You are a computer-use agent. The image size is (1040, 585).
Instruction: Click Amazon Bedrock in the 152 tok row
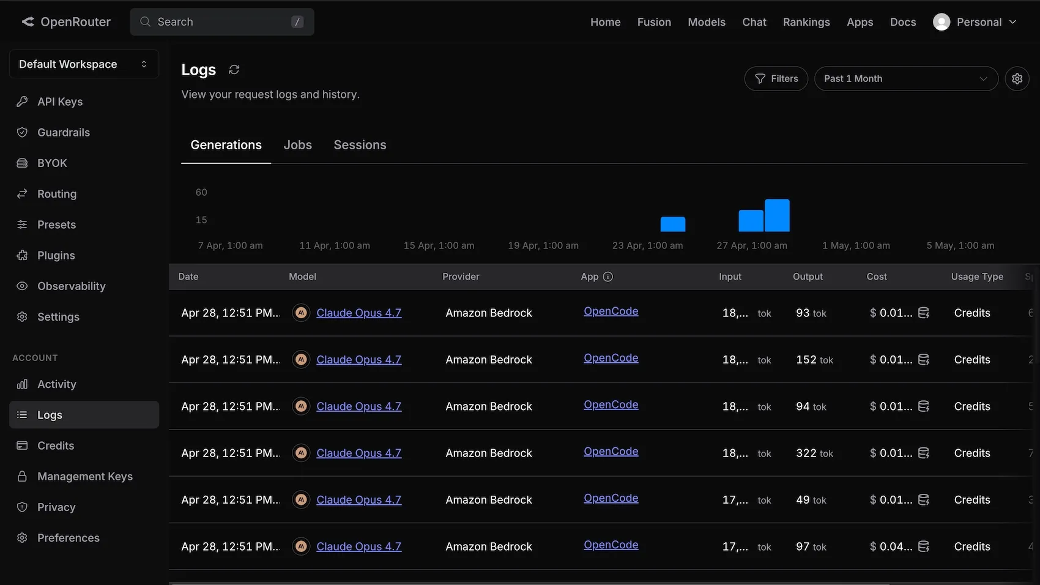[489, 360]
